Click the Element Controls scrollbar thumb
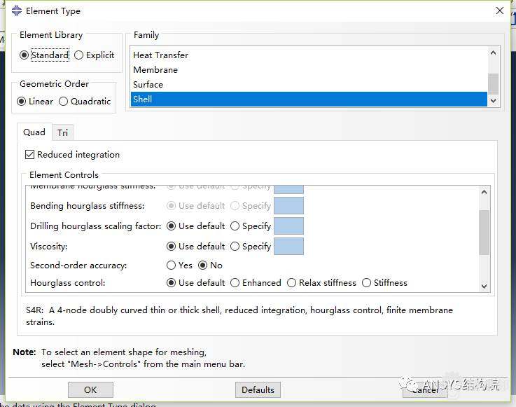Image resolution: width=516 pixels, height=407 pixels. click(x=484, y=233)
